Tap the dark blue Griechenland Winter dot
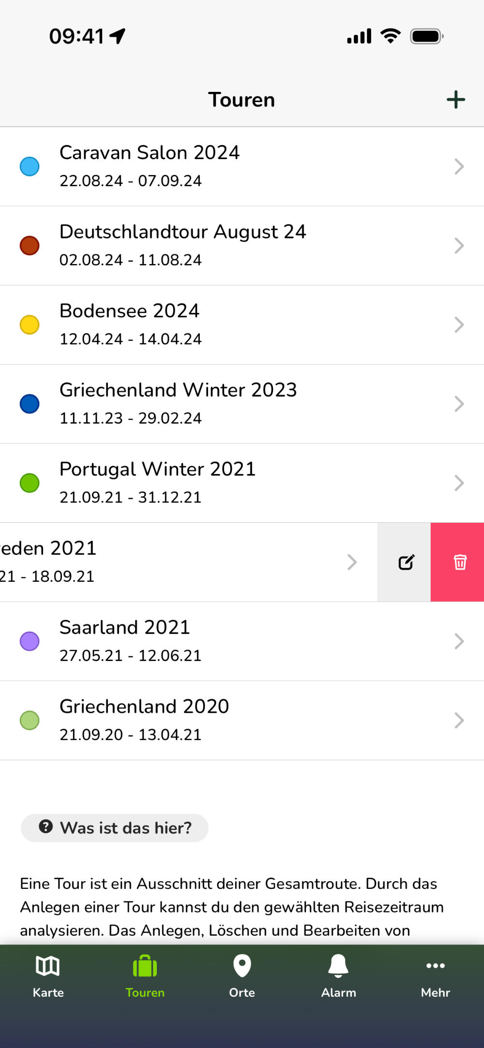The width and height of the screenshot is (484, 1048). [30, 404]
